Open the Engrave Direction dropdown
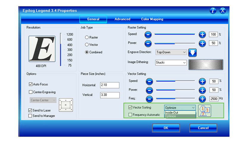Screen dimensions: 247x141 tap(171, 52)
